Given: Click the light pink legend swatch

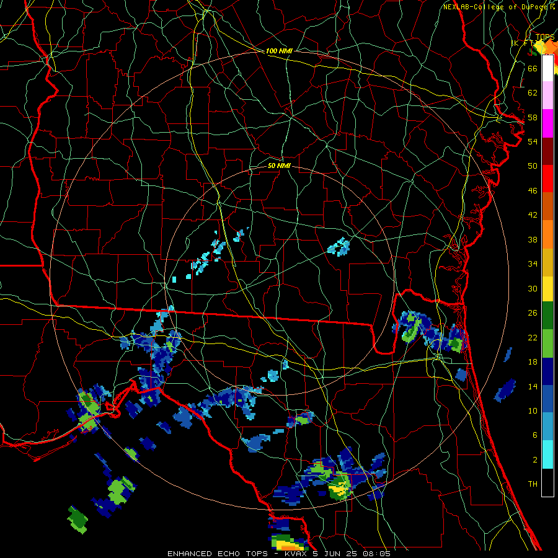Looking at the screenshot, I should 547,95.
